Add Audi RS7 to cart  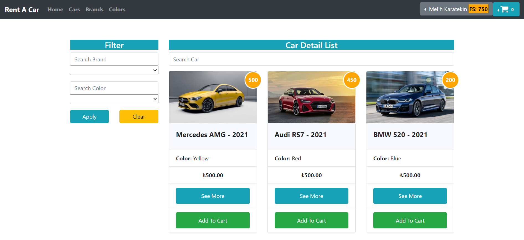(x=311, y=220)
